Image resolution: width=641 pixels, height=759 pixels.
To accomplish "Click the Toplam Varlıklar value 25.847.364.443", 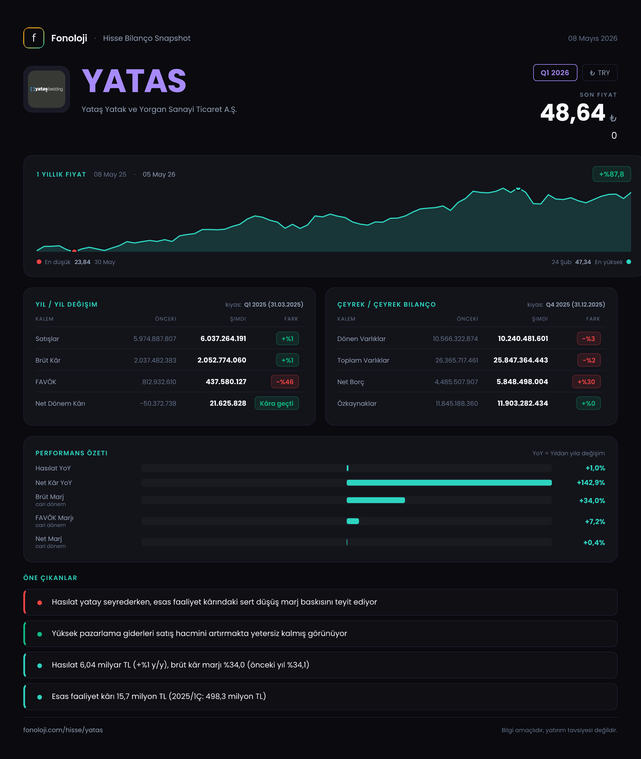I will (520, 360).
